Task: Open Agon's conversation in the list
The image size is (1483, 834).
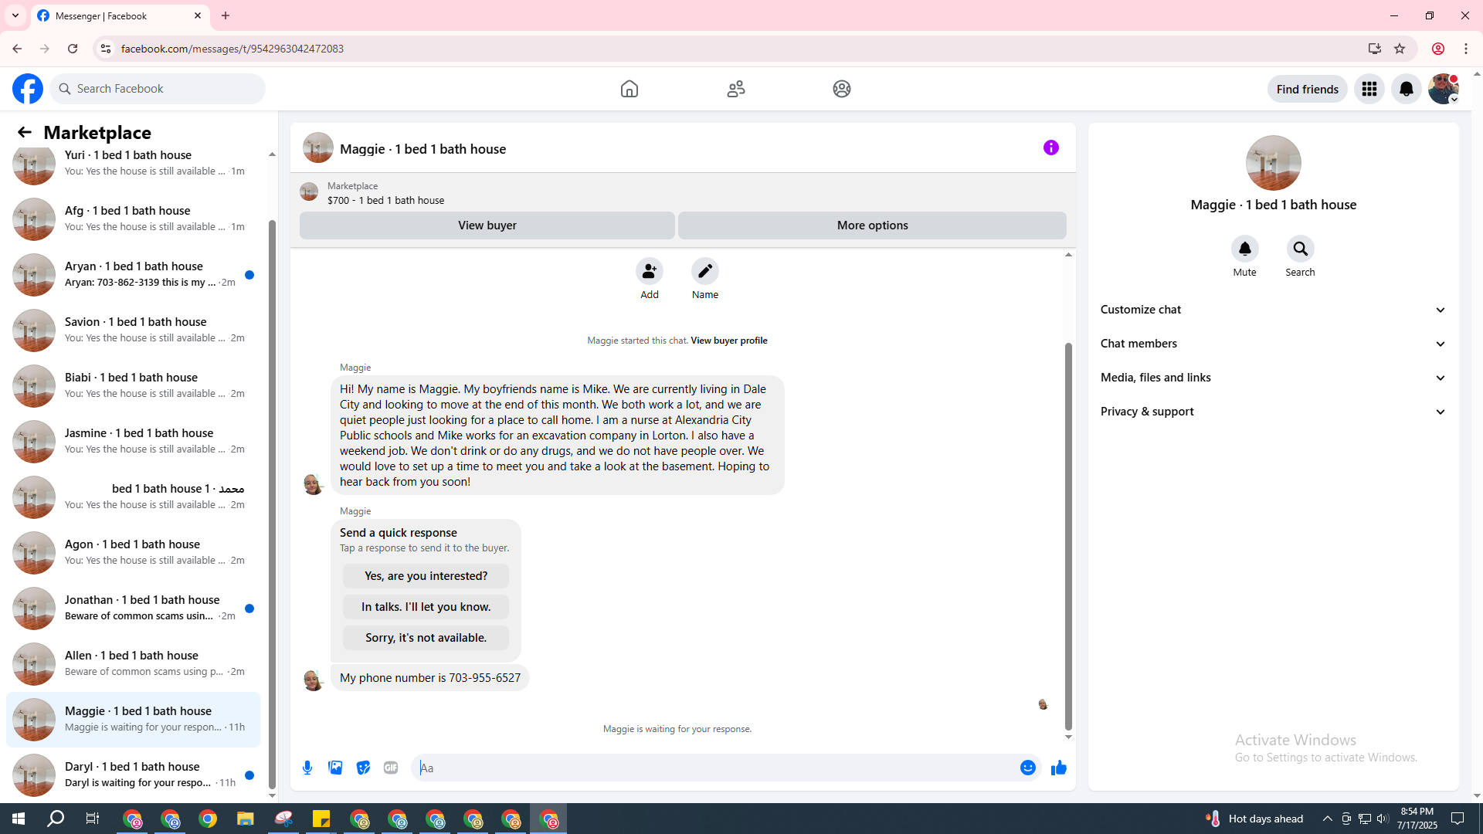Action: click(133, 552)
